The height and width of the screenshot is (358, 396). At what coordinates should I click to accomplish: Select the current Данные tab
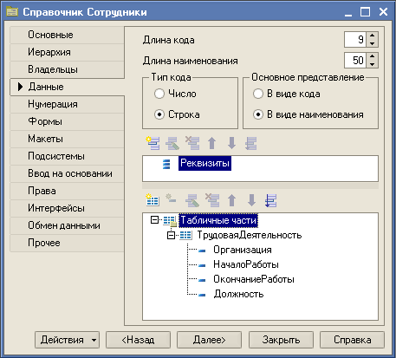(x=67, y=87)
